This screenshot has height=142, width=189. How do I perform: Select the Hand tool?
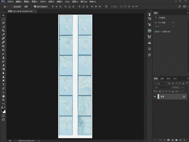point(3,96)
